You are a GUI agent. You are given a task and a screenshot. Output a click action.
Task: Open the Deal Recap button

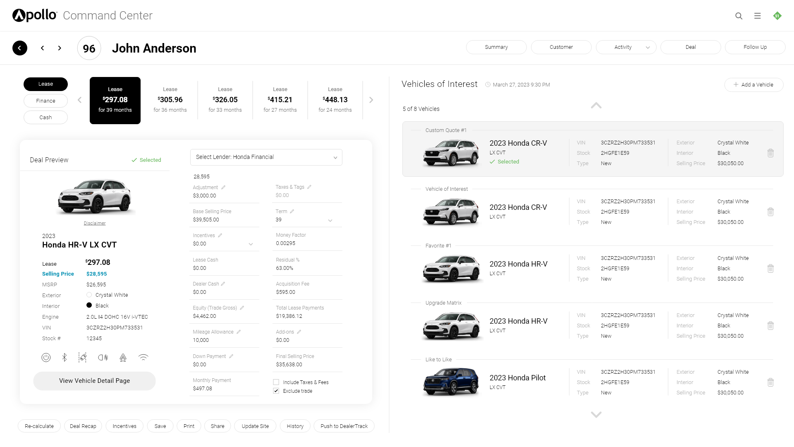coord(83,426)
